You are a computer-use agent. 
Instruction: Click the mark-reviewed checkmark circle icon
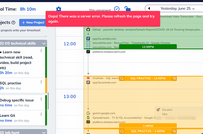(117, 9)
